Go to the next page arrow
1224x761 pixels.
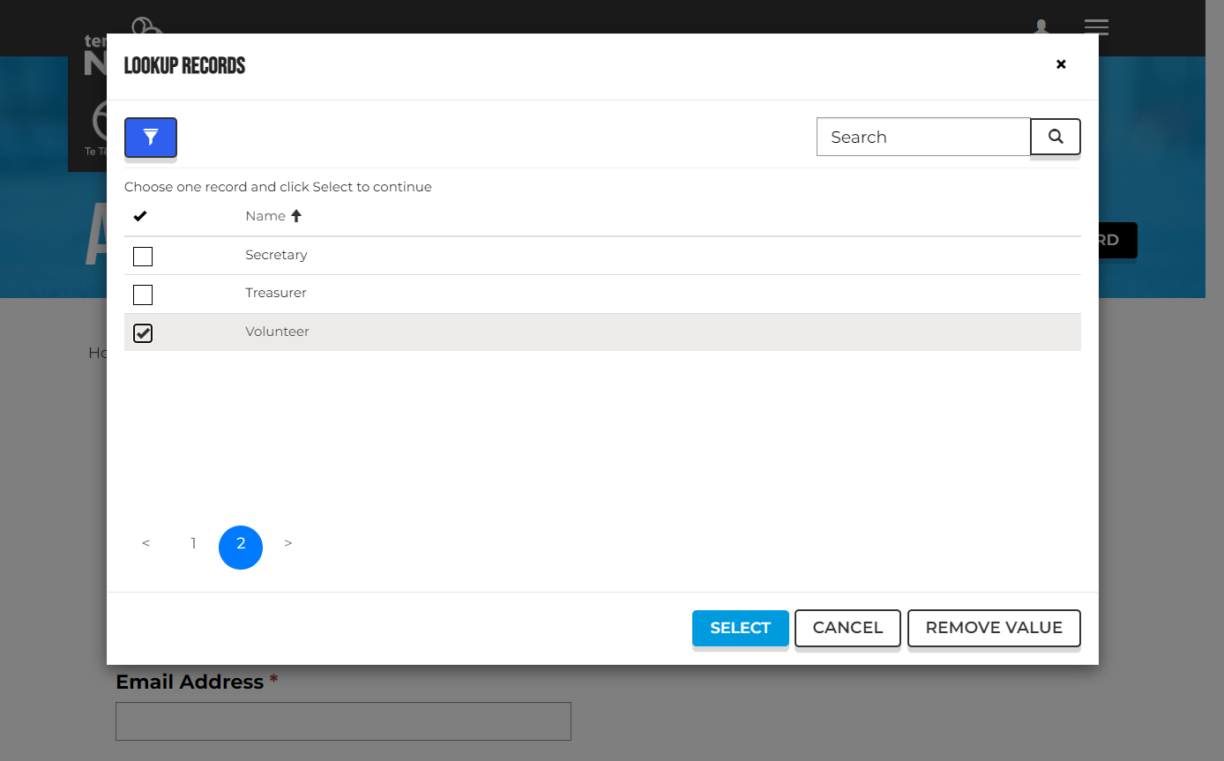coord(288,543)
